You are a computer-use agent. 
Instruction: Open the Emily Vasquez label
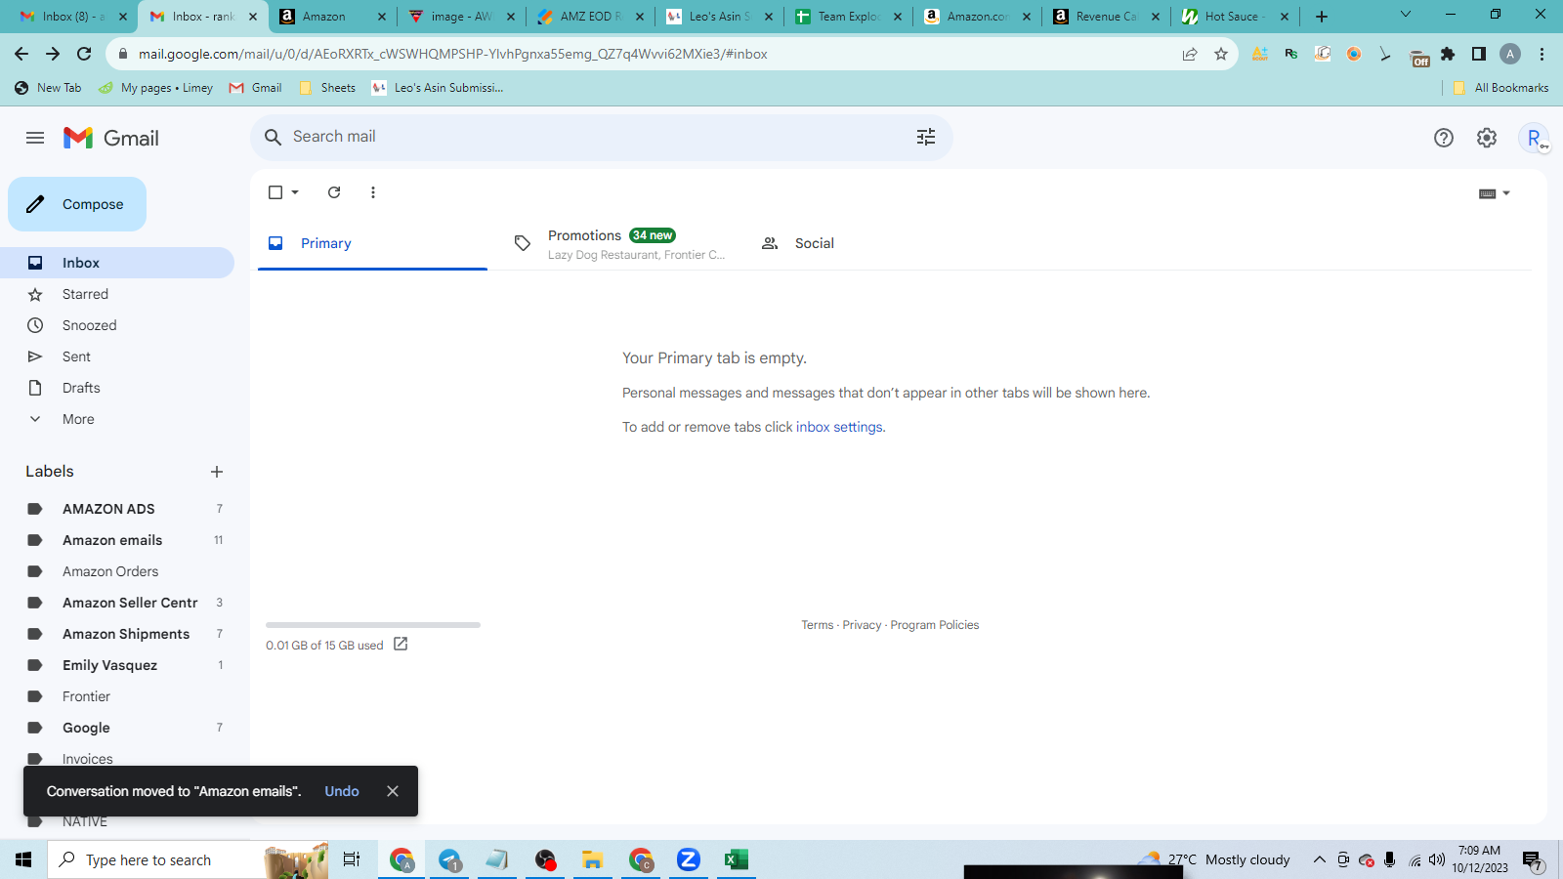(117, 665)
